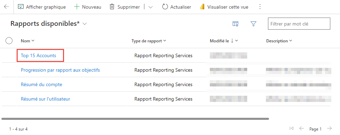Select report type cell of Résumé du compte

tap(163, 84)
